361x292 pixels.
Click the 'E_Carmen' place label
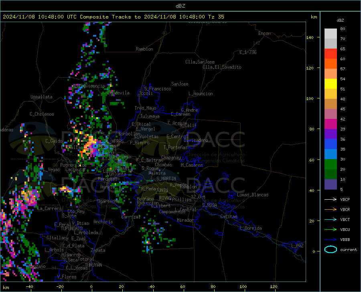coord(180,114)
